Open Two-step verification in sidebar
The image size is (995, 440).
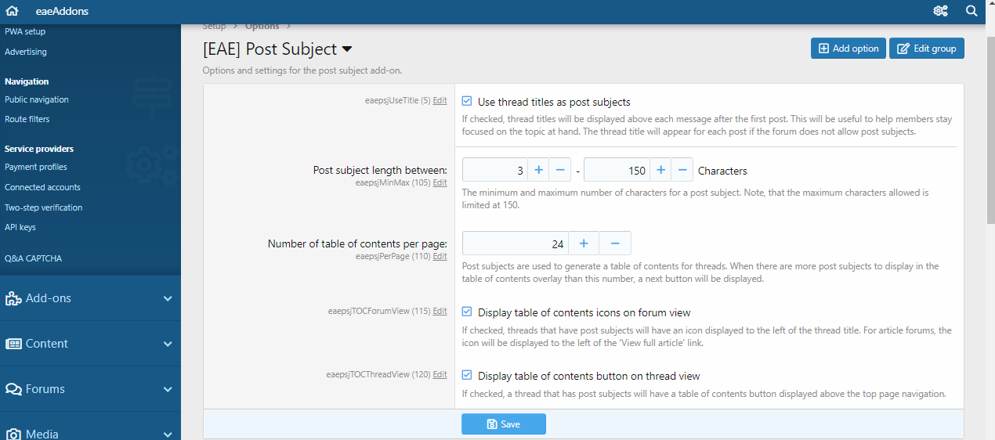(x=43, y=207)
